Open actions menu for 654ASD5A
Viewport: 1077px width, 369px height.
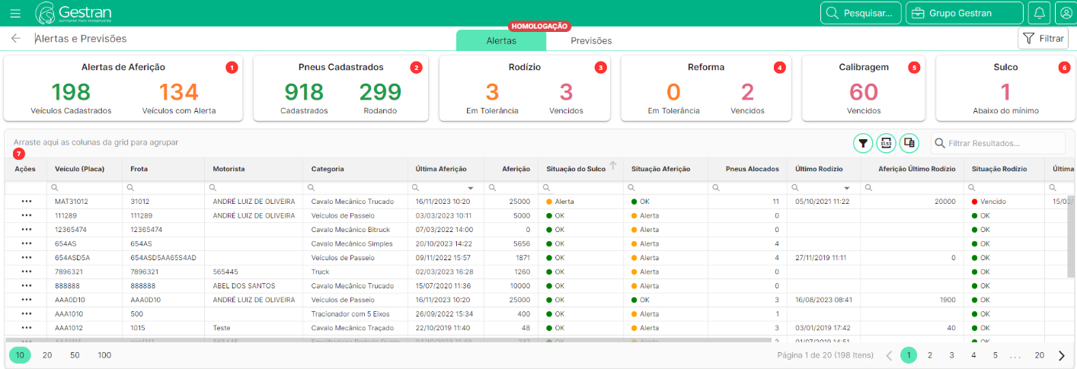click(x=27, y=257)
